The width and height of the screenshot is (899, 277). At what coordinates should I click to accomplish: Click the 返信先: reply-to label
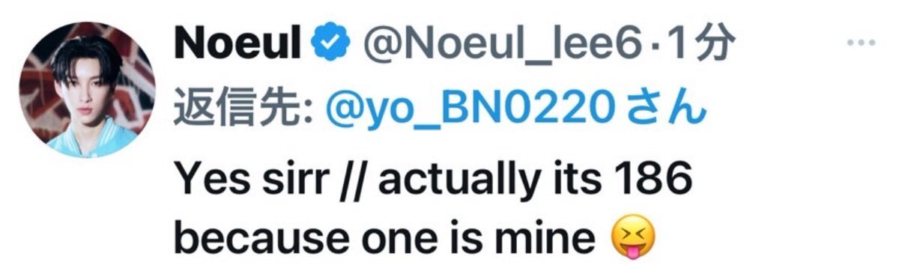pyautogui.click(x=246, y=110)
